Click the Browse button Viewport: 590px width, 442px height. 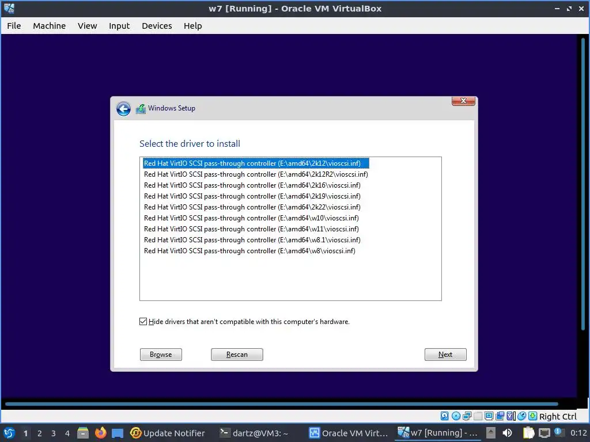point(161,355)
